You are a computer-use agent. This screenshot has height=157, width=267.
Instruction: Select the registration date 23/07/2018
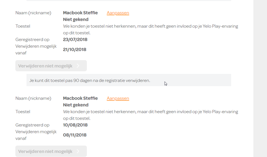coord(75,39)
